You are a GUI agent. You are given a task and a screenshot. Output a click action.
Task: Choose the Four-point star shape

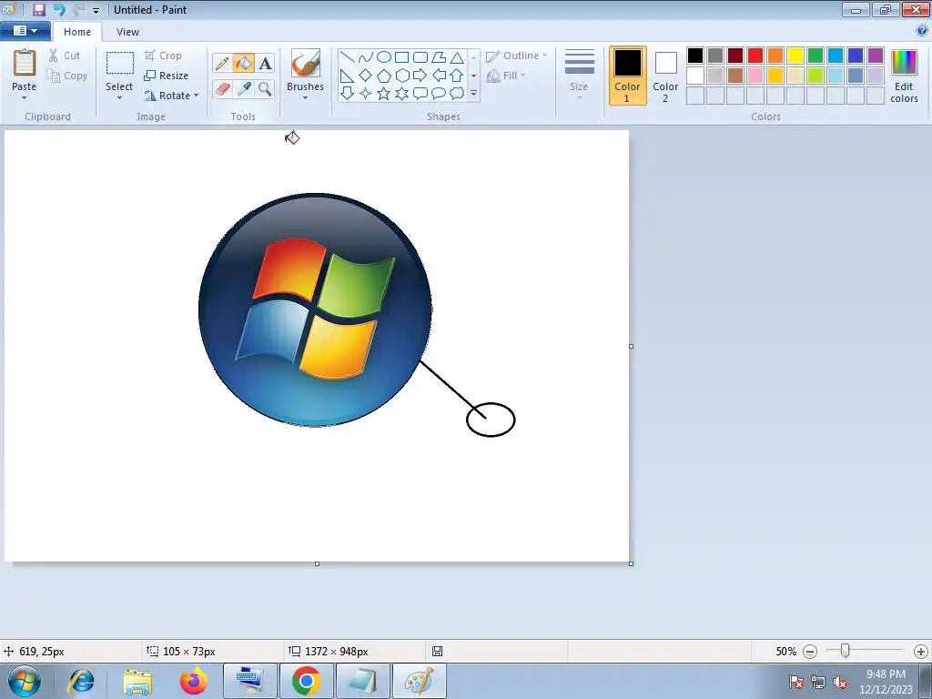(366, 94)
